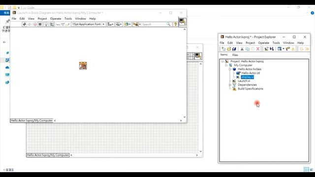Open the View menu in block diagram window

pyautogui.click(x=31, y=19)
